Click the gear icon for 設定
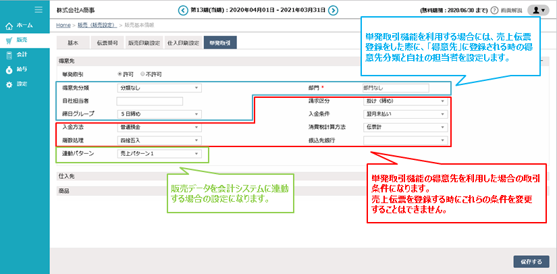The width and height of the screenshot is (557, 274). click(x=9, y=85)
